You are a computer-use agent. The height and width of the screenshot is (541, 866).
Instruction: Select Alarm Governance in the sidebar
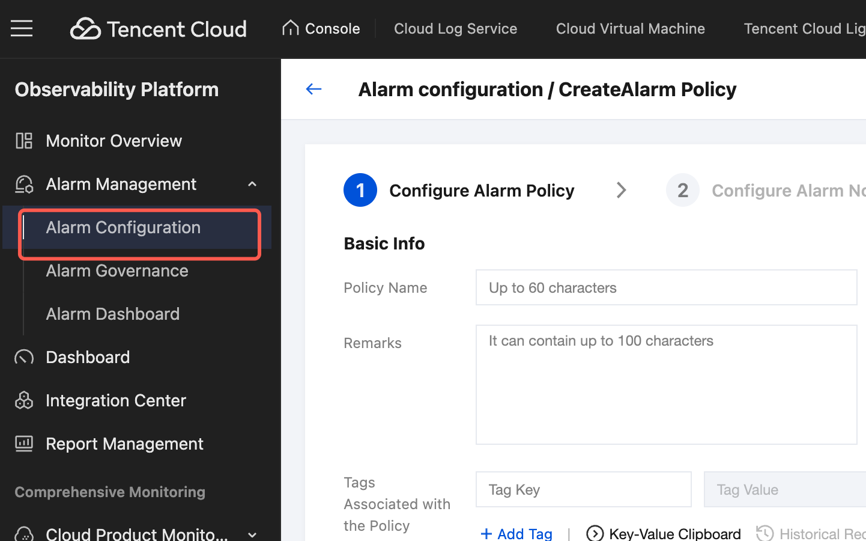pyautogui.click(x=117, y=270)
